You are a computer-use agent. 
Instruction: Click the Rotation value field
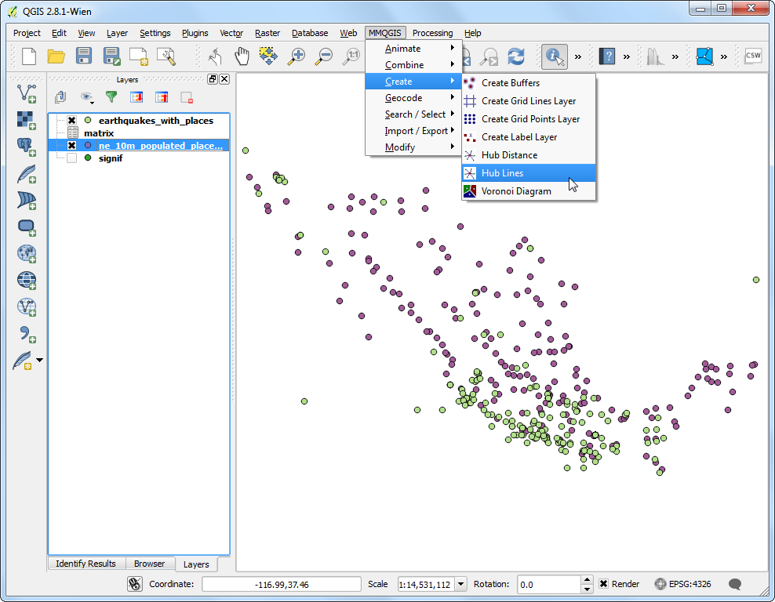(x=548, y=584)
